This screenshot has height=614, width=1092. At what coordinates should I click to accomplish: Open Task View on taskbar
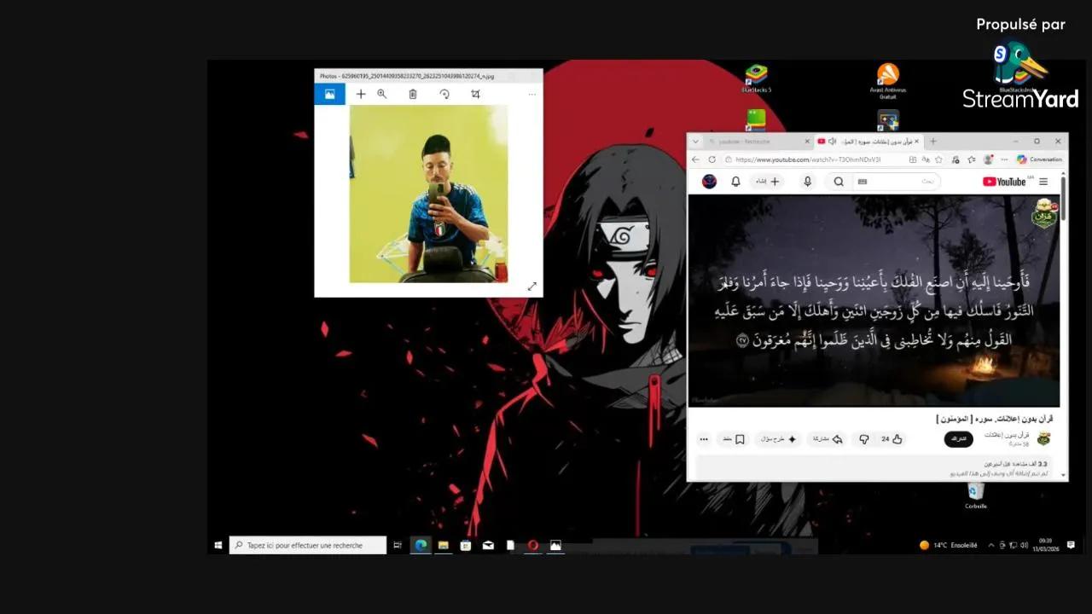398,545
